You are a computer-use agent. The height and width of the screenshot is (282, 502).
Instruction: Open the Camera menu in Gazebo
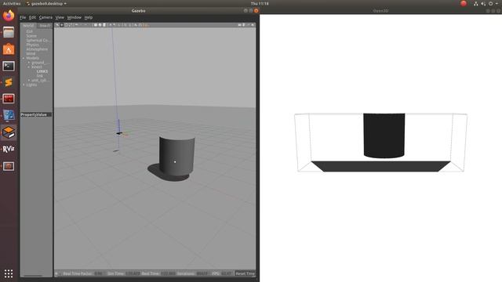(x=45, y=17)
